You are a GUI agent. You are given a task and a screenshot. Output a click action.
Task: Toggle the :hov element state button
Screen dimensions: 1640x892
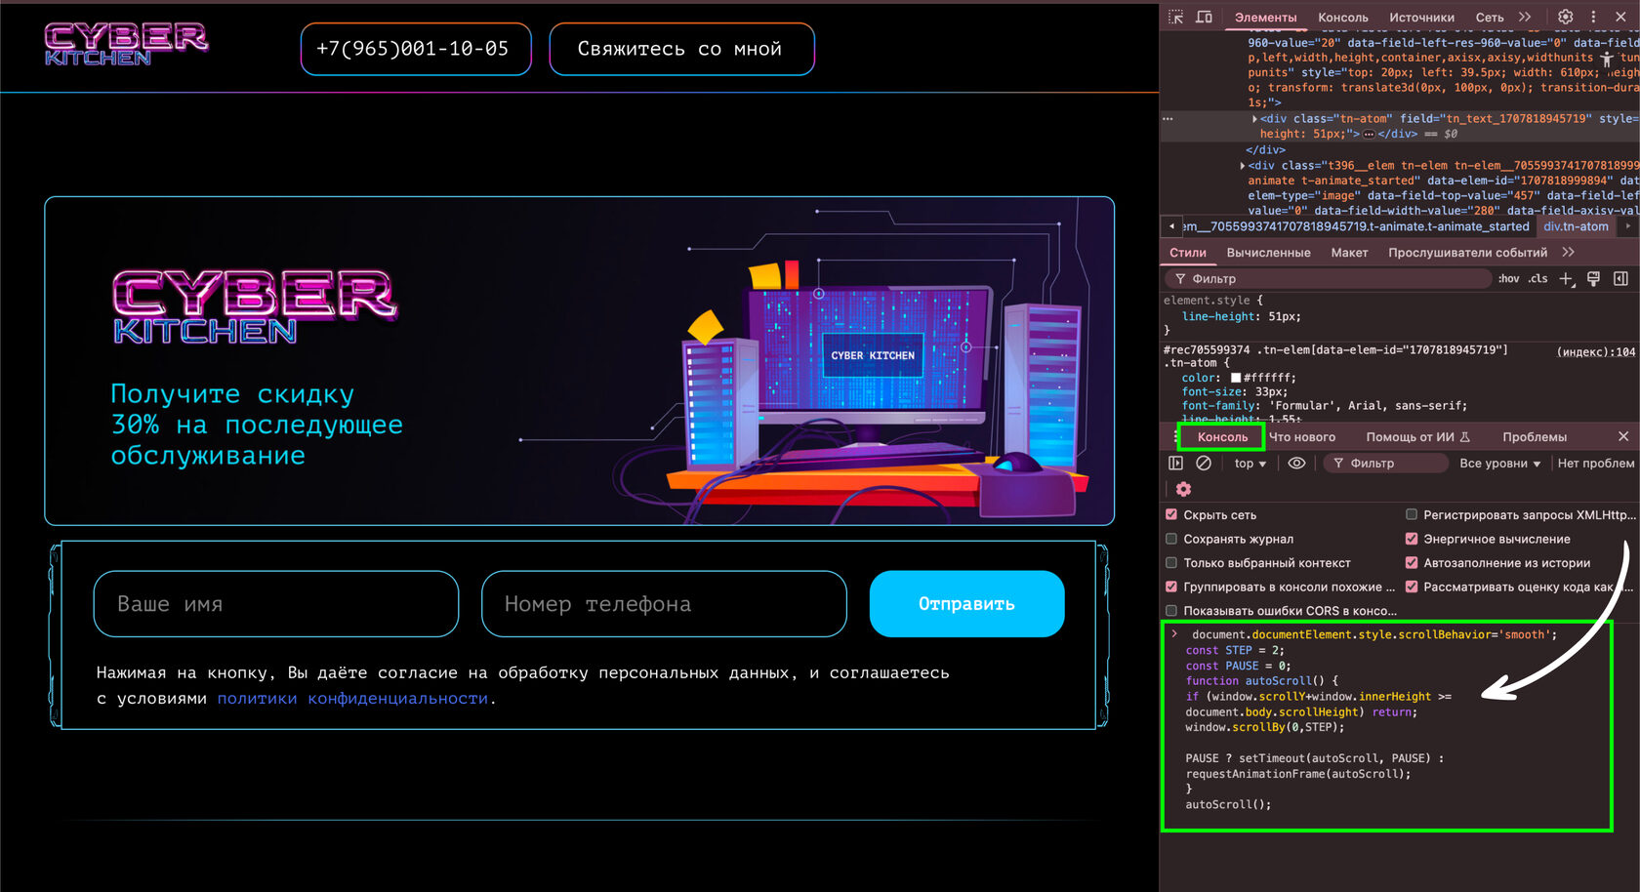pyautogui.click(x=1508, y=278)
